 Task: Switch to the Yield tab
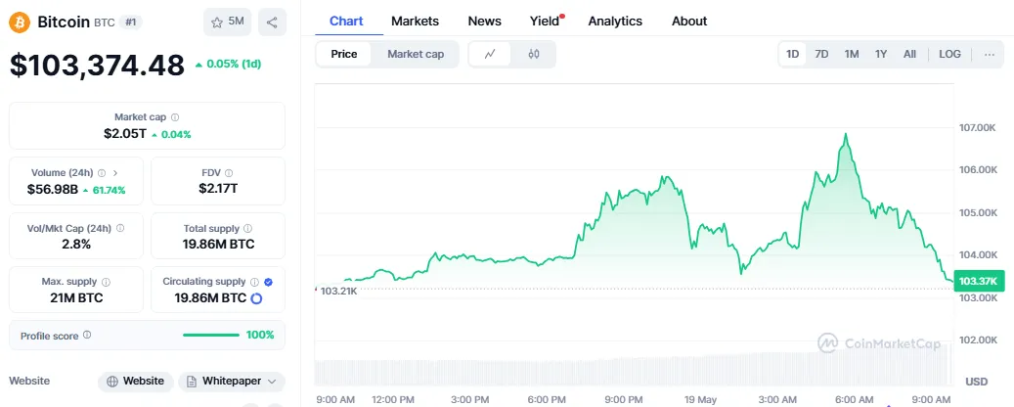pyautogui.click(x=545, y=22)
